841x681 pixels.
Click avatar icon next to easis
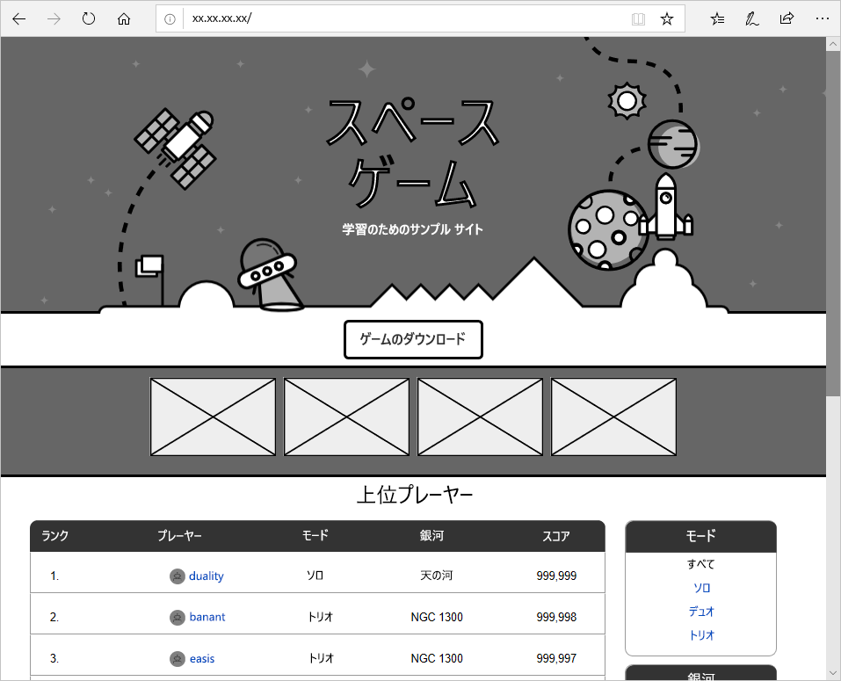[x=177, y=658]
